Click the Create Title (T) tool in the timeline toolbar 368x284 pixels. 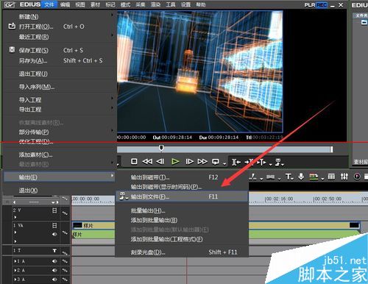tap(289, 177)
